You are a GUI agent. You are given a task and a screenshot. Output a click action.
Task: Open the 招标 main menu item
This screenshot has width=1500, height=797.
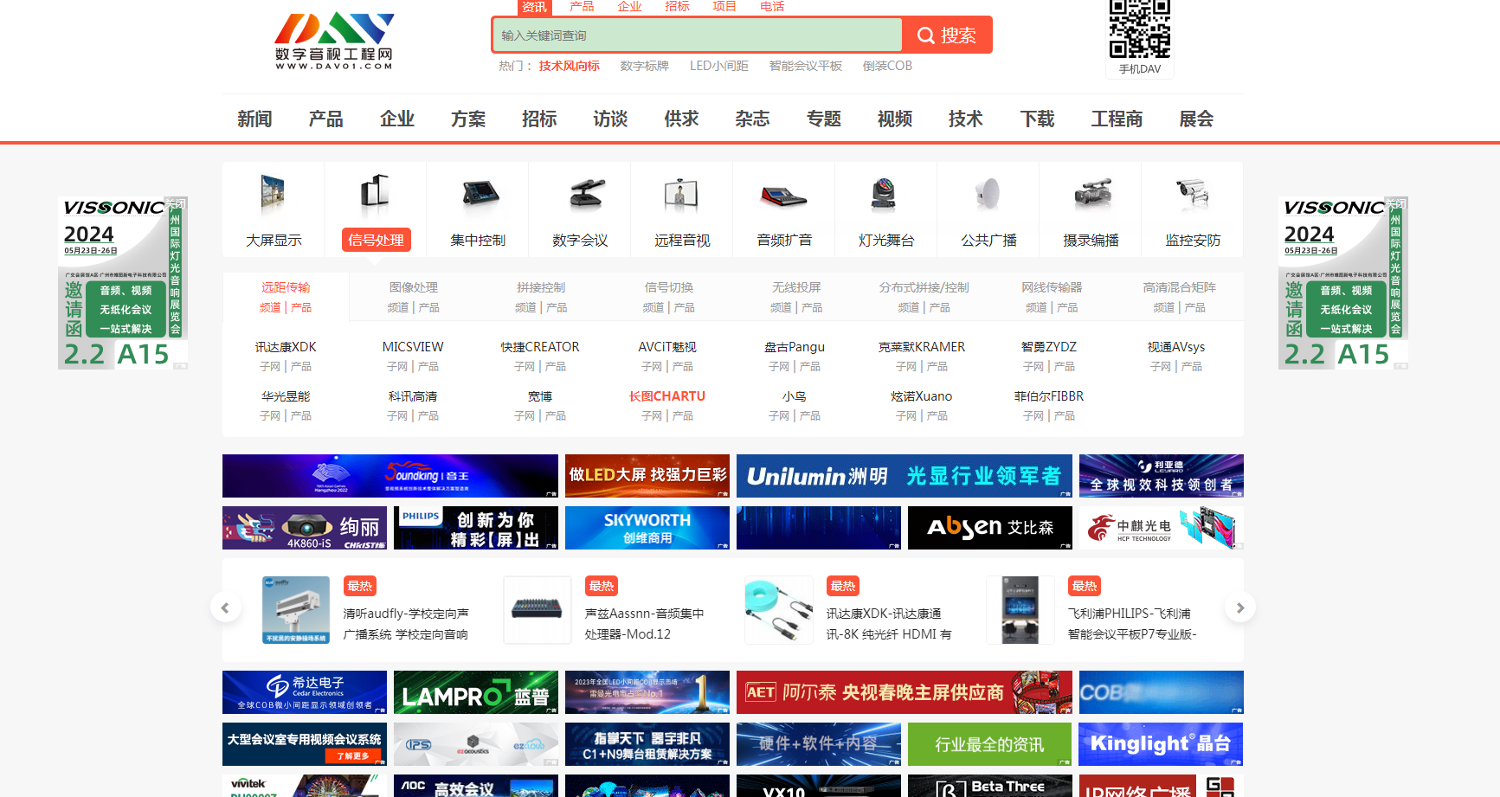pyautogui.click(x=539, y=119)
